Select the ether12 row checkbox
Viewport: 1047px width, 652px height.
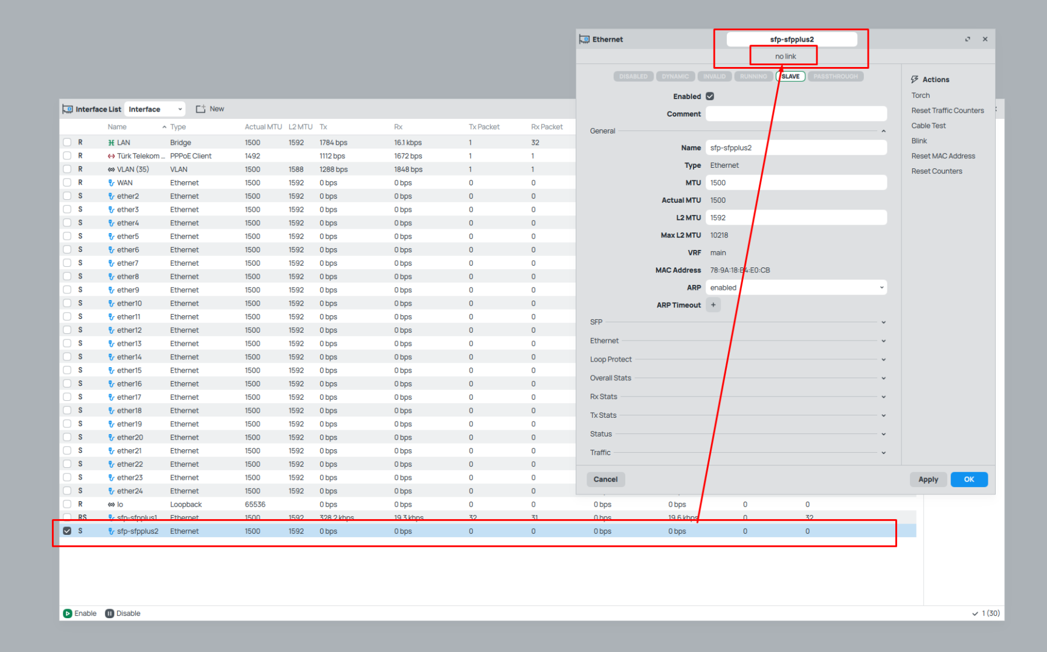point(67,330)
